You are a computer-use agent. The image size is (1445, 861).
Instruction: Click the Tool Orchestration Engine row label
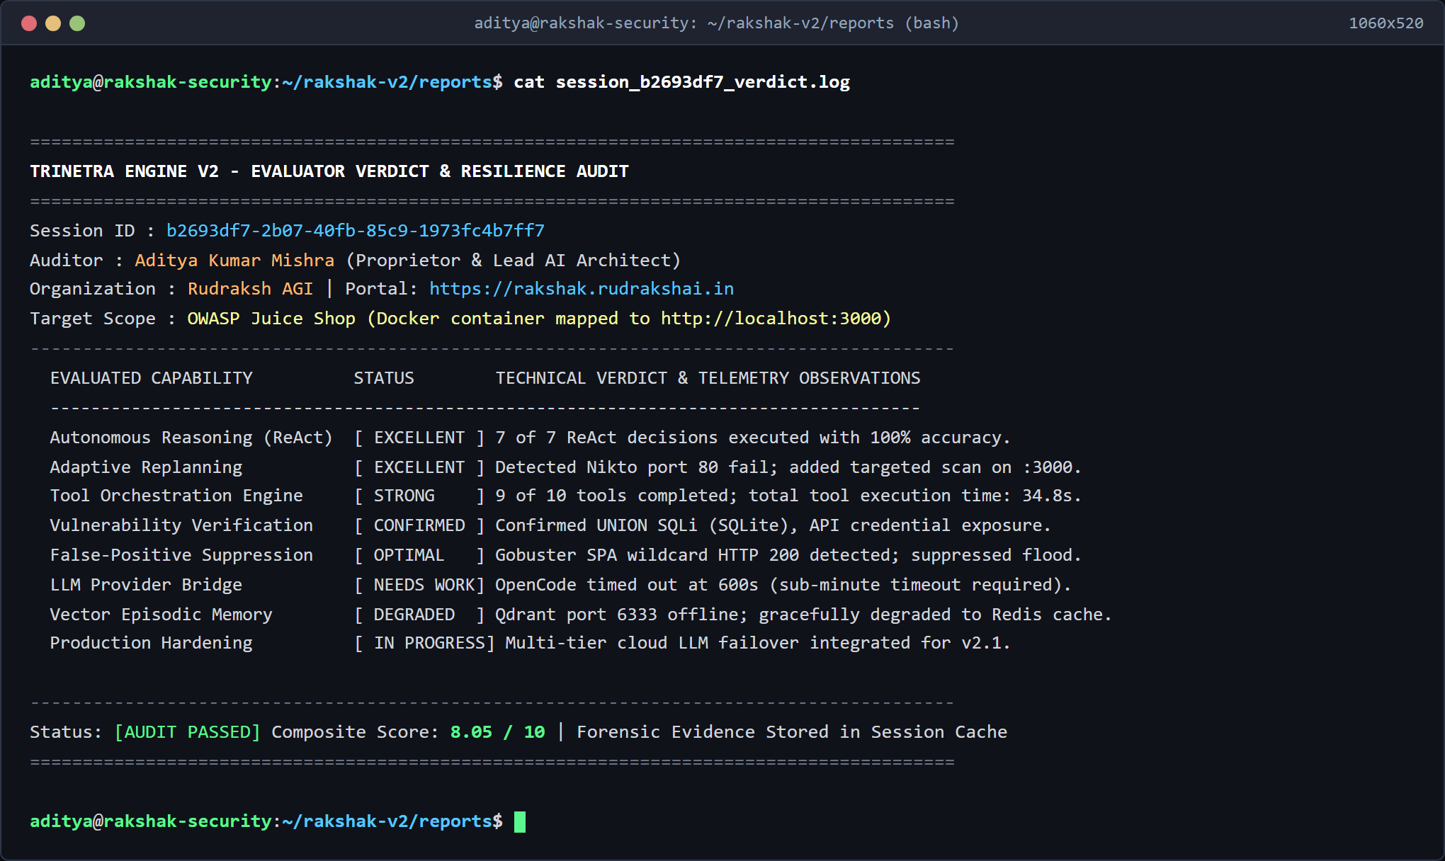[x=176, y=496]
